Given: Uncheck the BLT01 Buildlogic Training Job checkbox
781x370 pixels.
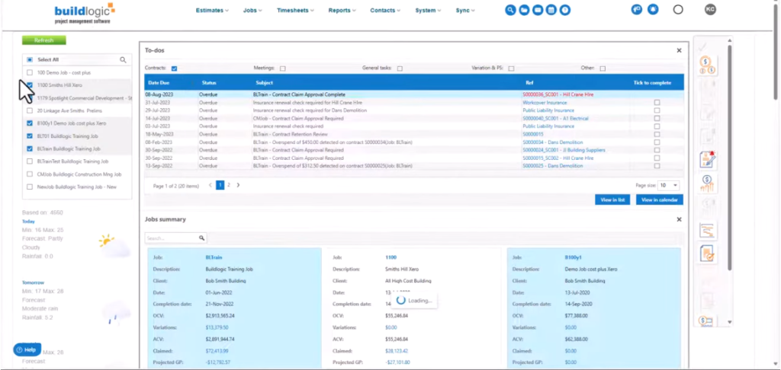Looking at the screenshot, I should tap(30, 136).
